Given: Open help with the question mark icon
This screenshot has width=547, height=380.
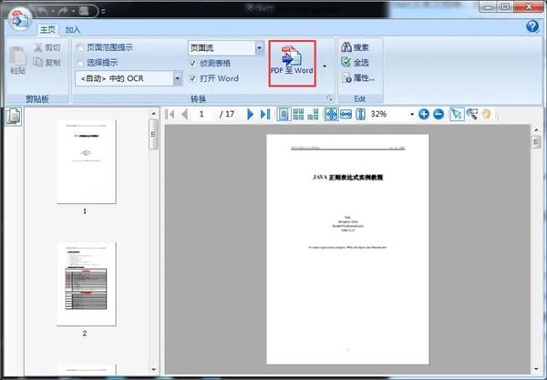Looking at the screenshot, I should click(532, 27).
